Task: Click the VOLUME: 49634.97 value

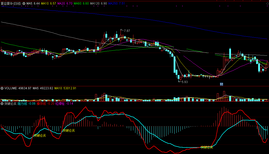Action: click(18, 88)
